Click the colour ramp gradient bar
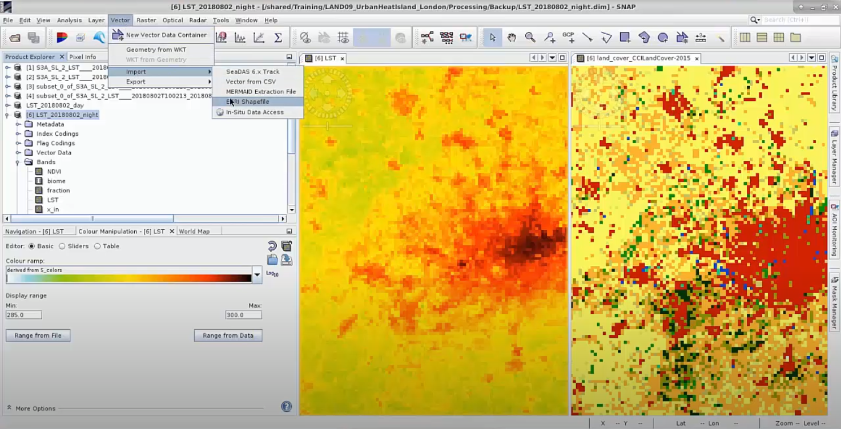Image resolution: width=841 pixels, height=429 pixels. (129, 278)
